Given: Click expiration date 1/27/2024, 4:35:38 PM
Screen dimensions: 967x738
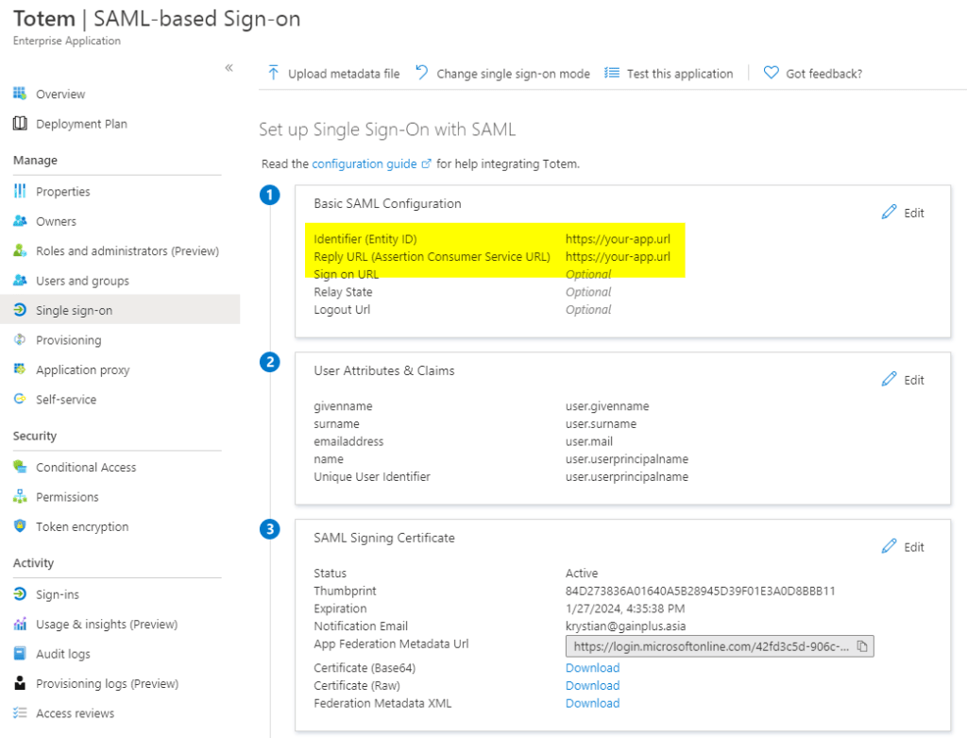Looking at the screenshot, I should point(625,609).
